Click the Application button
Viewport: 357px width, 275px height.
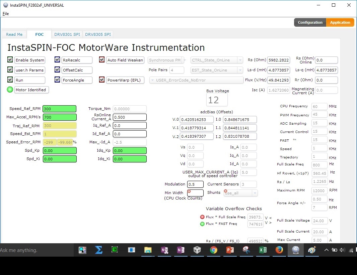click(x=340, y=22)
